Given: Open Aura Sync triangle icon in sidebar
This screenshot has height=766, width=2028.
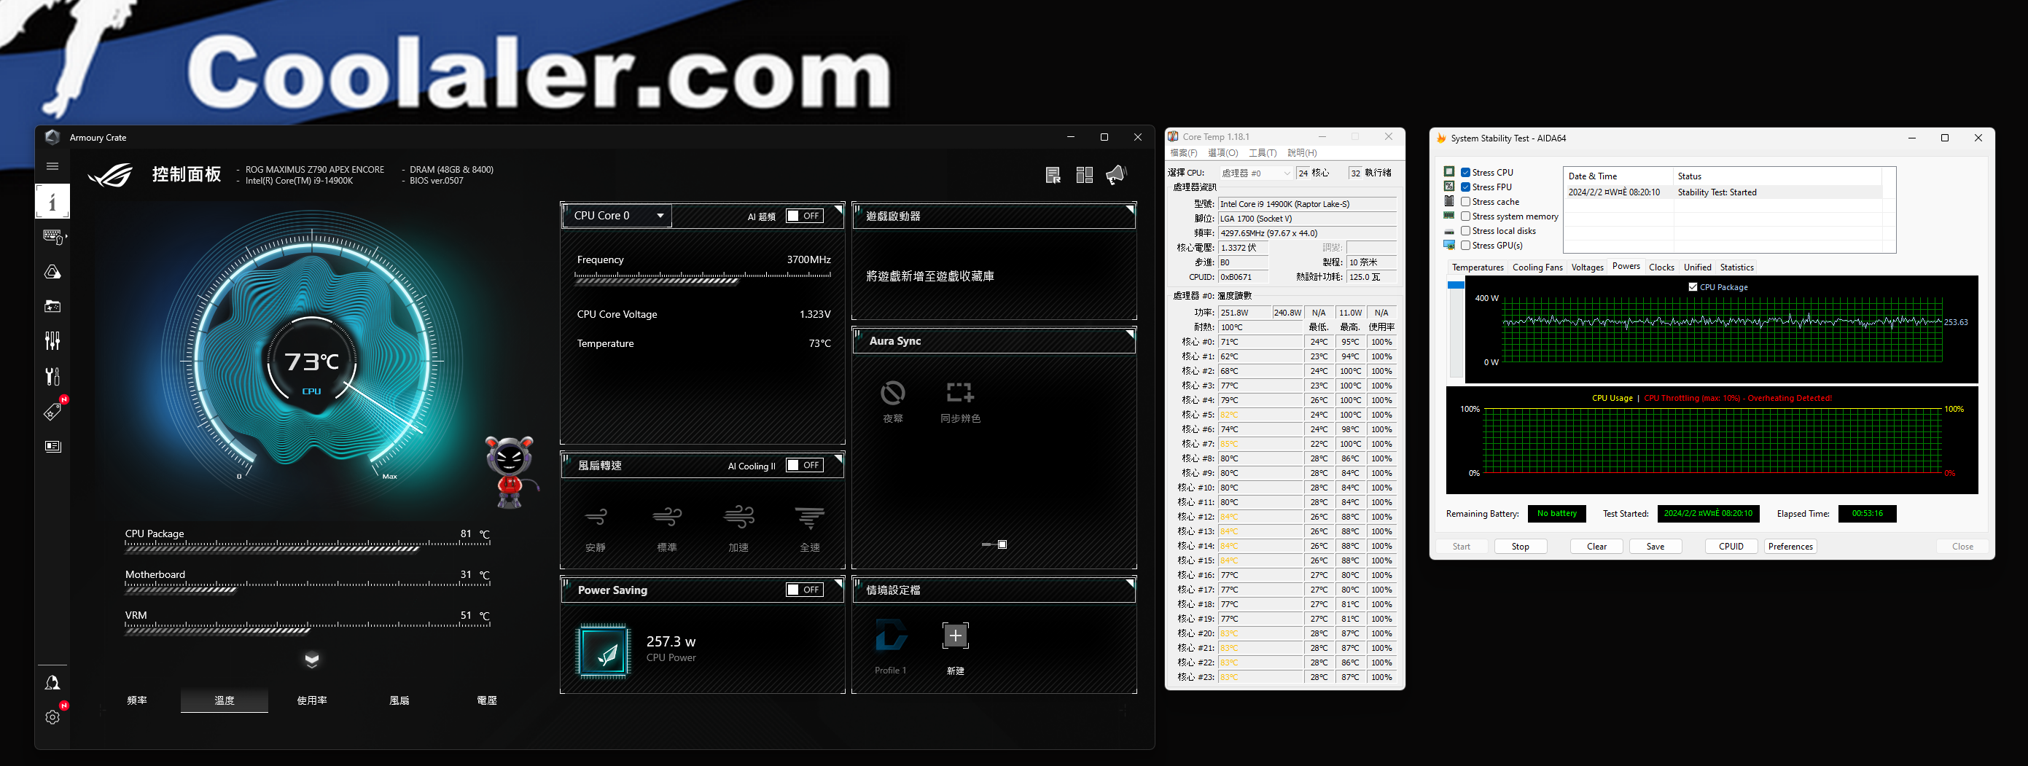Looking at the screenshot, I should (52, 272).
